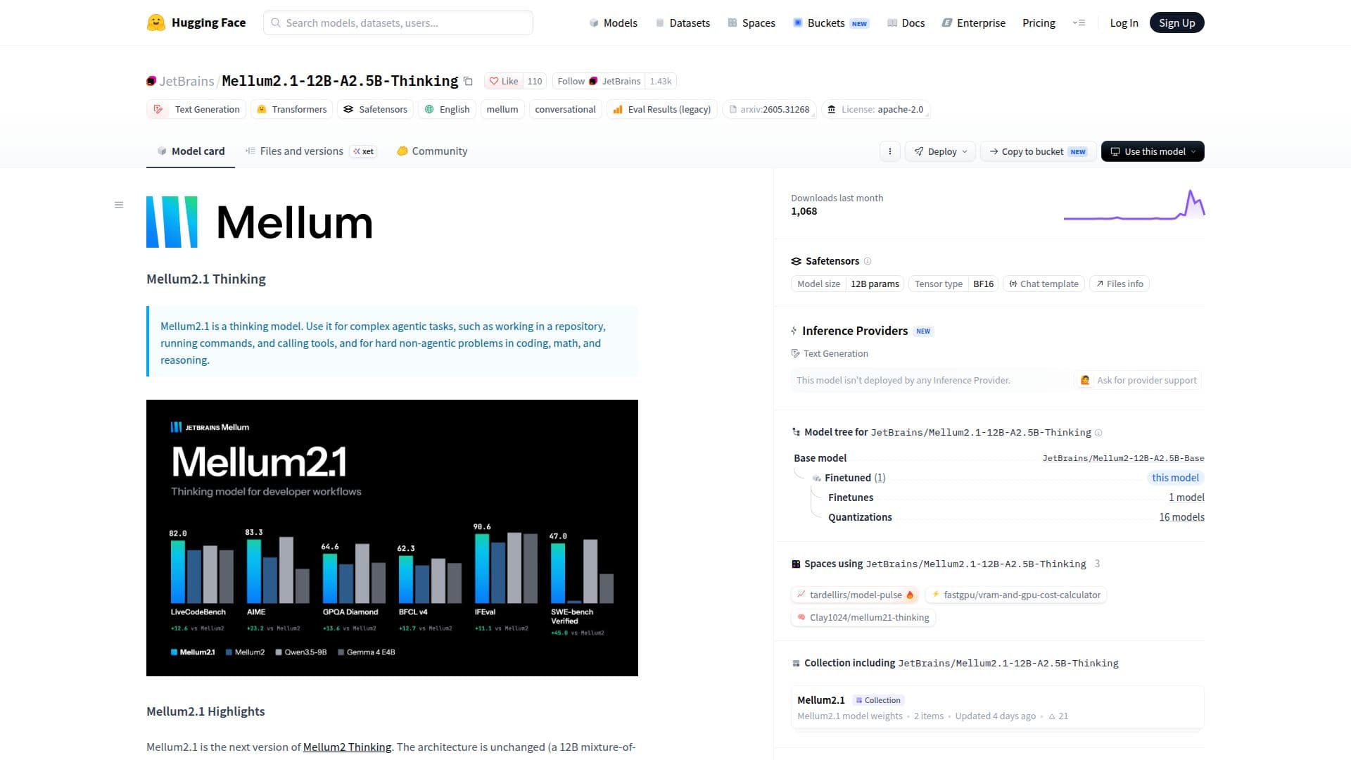
Task: Open the Models menu item
Action: click(613, 23)
